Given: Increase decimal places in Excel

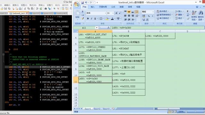Looking at the screenshot, I should pos(144,20).
